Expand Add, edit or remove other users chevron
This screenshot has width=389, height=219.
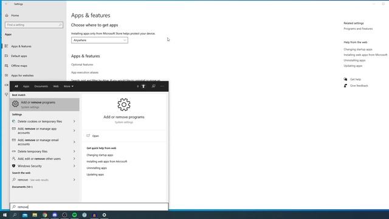(74, 159)
